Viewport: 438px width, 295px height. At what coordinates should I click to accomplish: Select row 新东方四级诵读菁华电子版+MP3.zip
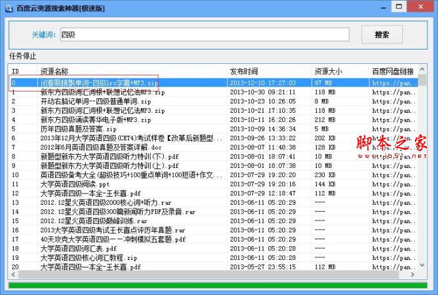(x=214, y=120)
